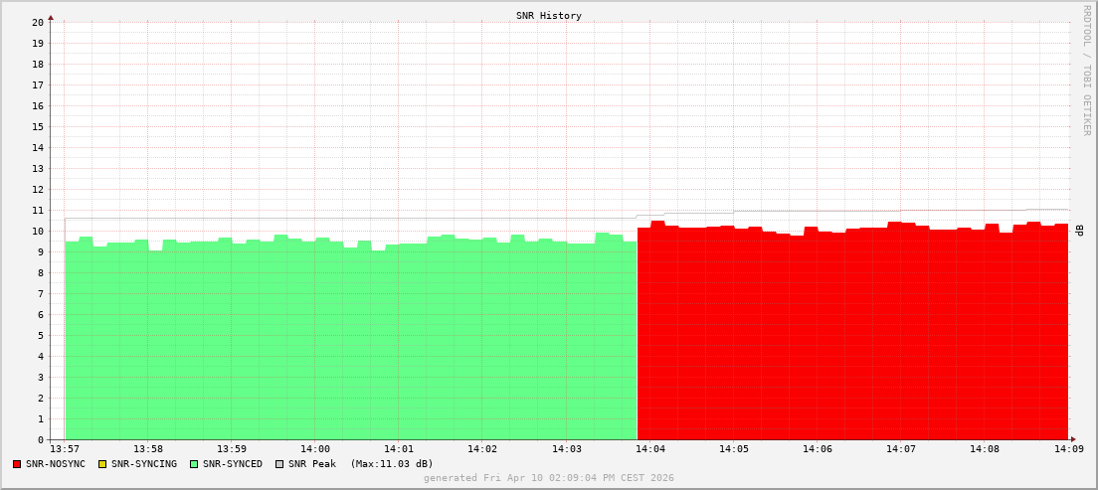Click the dB unit label on right side

[x=1079, y=231]
